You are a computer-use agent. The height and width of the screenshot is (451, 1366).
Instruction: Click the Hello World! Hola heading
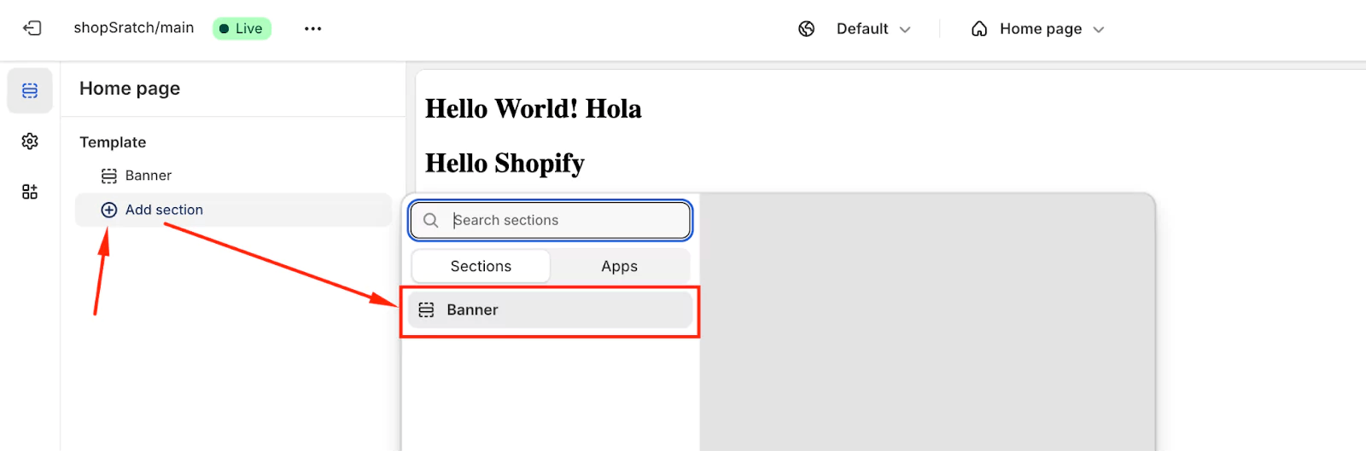coord(534,109)
